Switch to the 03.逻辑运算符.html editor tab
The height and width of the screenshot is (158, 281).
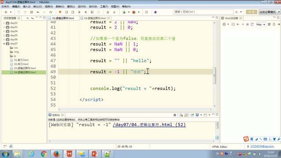[63, 18]
